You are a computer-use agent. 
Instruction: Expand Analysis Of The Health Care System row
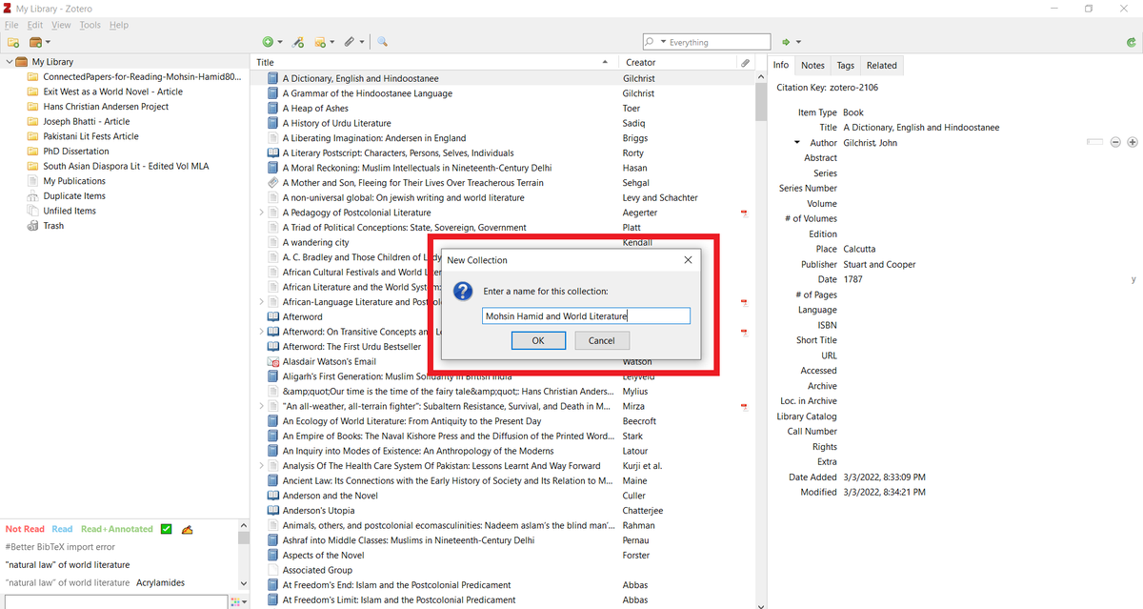click(262, 466)
